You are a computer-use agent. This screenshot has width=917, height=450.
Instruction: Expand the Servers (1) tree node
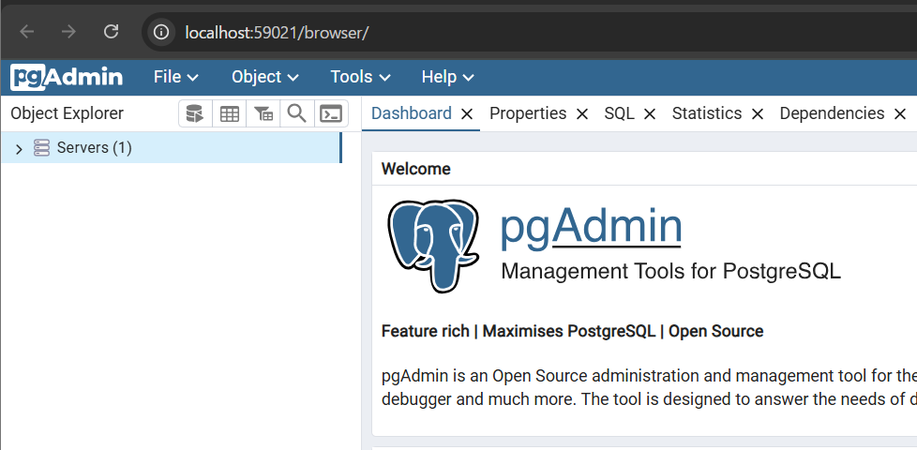[x=19, y=149]
